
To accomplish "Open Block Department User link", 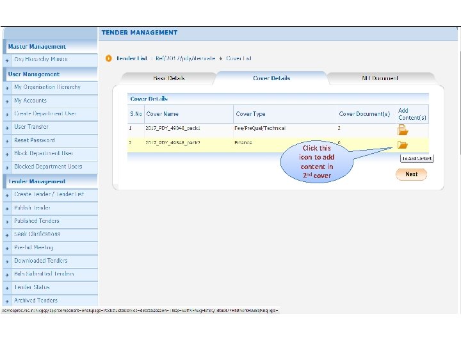I will tap(44, 153).
